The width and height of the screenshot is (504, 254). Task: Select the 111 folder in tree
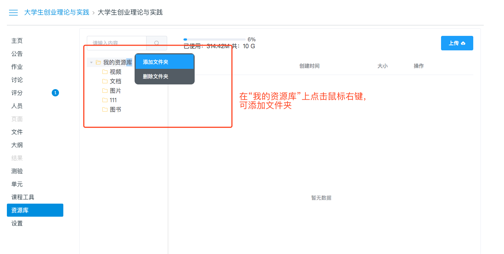coord(113,100)
